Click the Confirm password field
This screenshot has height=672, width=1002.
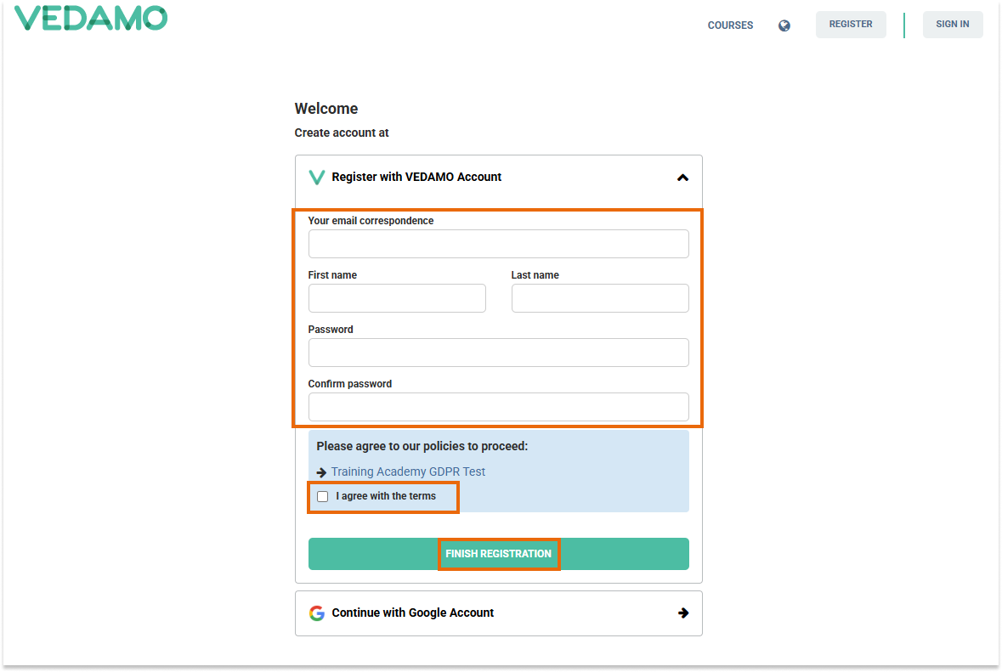(x=498, y=407)
